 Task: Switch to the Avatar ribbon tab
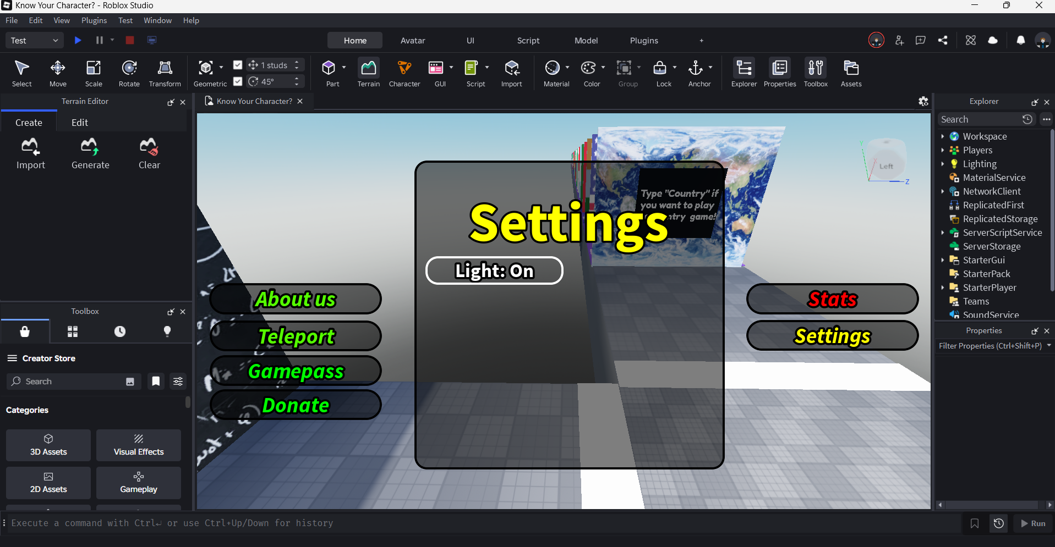pyautogui.click(x=413, y=41)
